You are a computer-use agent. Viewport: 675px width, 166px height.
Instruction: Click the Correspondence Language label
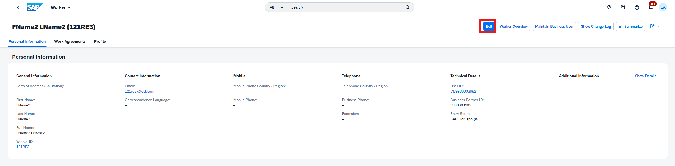pos(148,100)
